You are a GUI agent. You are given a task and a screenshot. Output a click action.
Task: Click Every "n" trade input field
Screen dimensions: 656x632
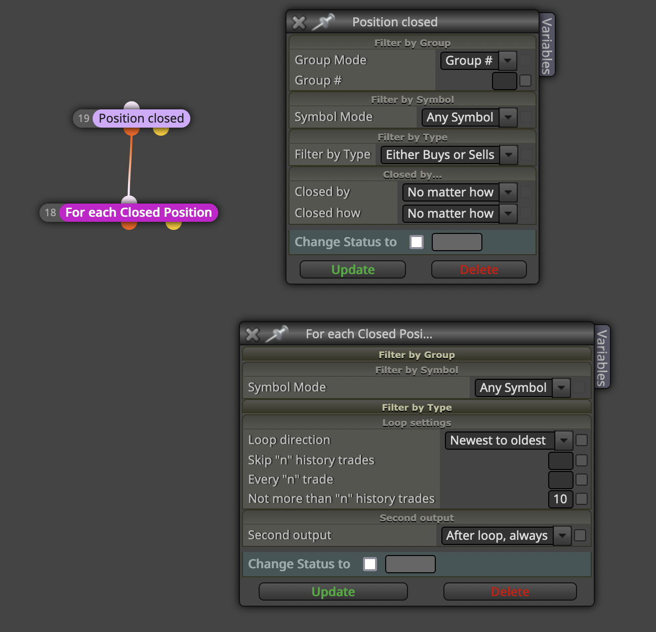pos(561,480)
